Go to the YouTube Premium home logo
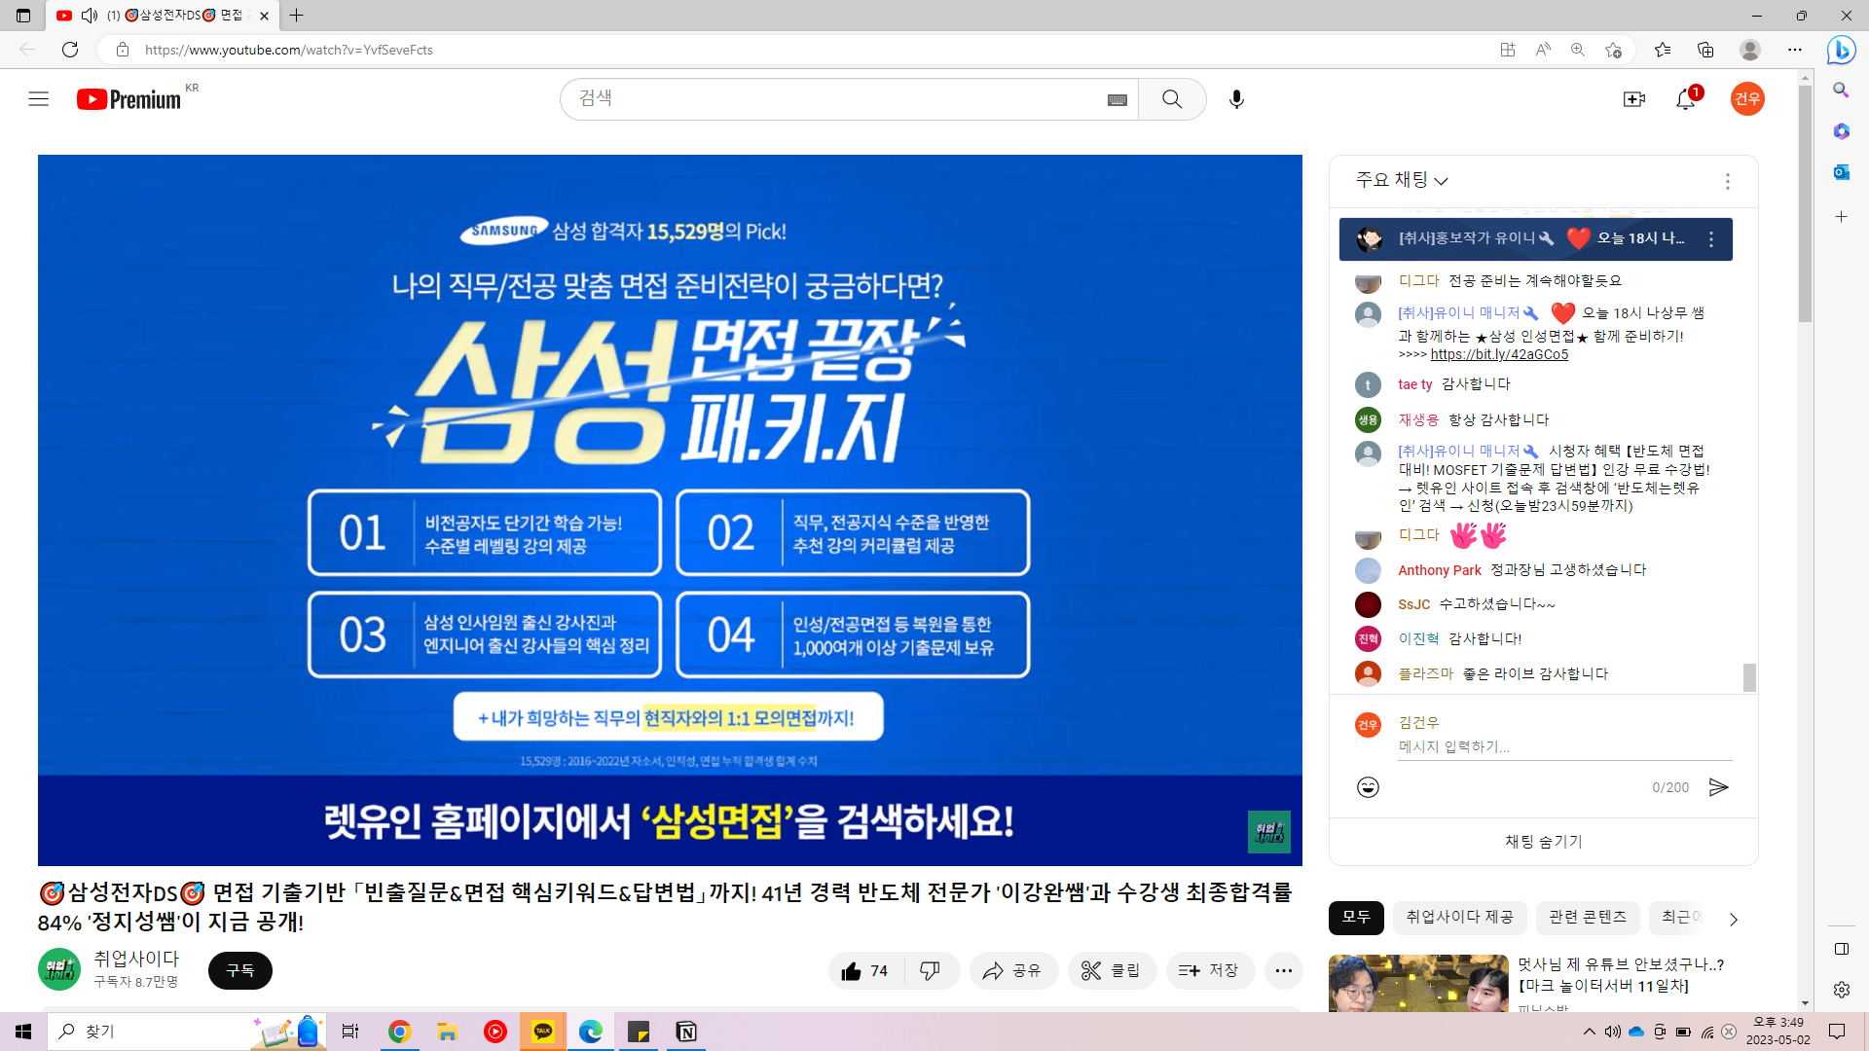Viewport: 1869px width, 1051px height. 129,99
